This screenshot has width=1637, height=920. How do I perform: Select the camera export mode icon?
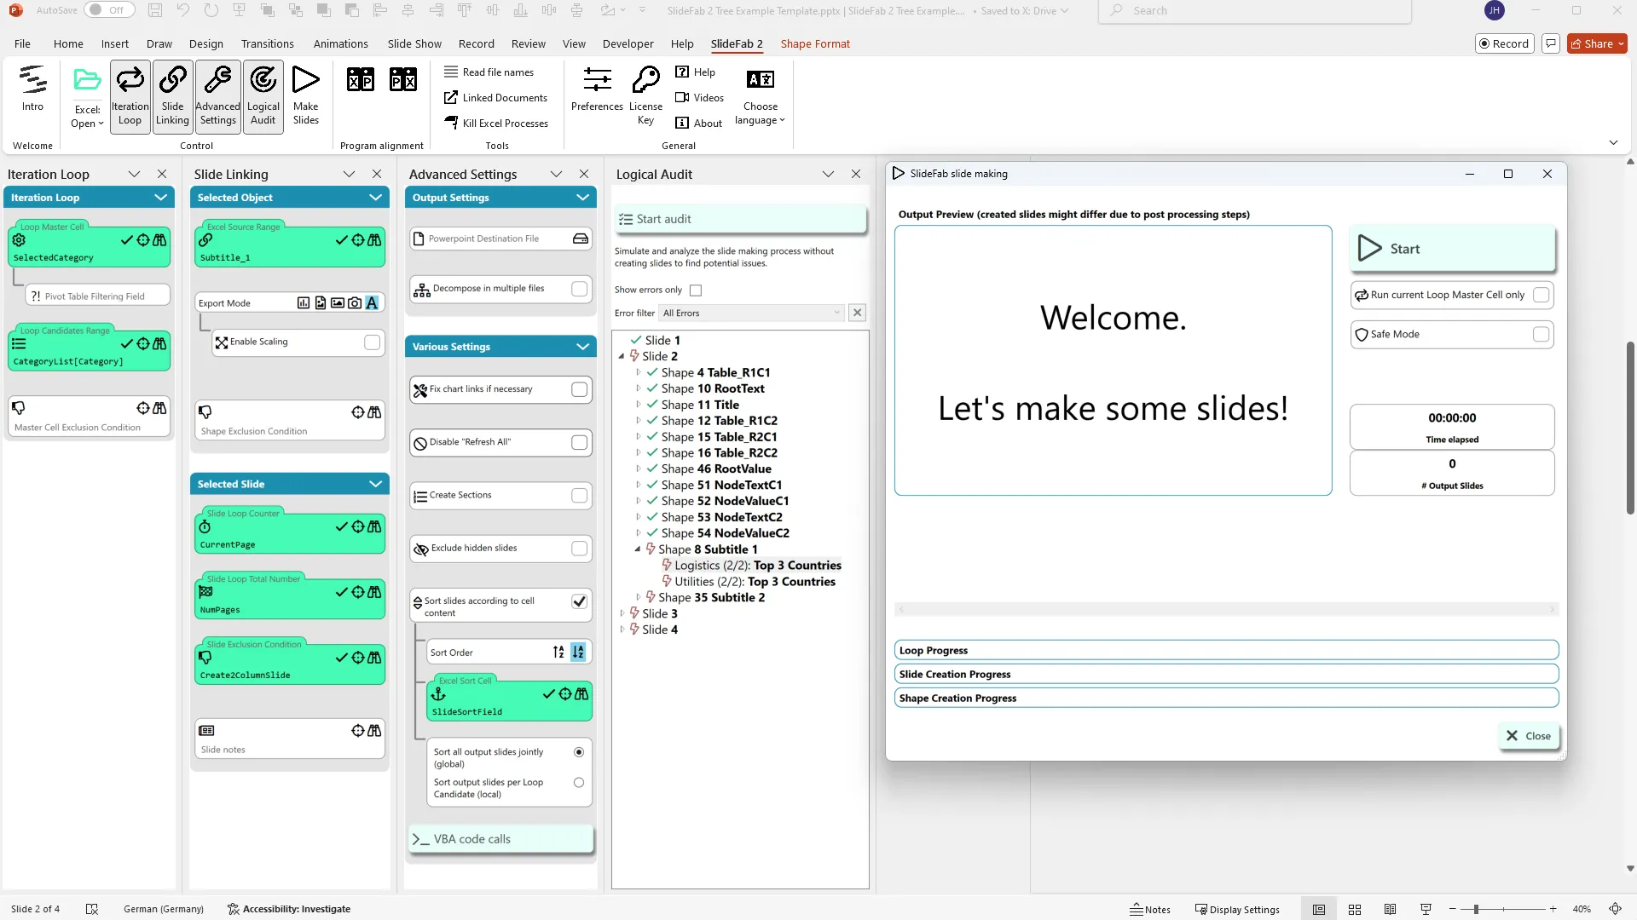pos(355,303)
